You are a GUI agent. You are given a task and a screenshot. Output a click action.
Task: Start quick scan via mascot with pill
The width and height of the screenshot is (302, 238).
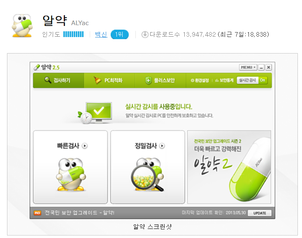point(71,175)
